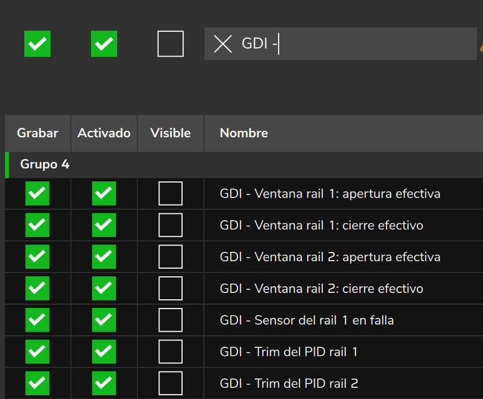Uncheck Grabar for Ventana rail 1: apertura efectiva

[x=37, y=193]
